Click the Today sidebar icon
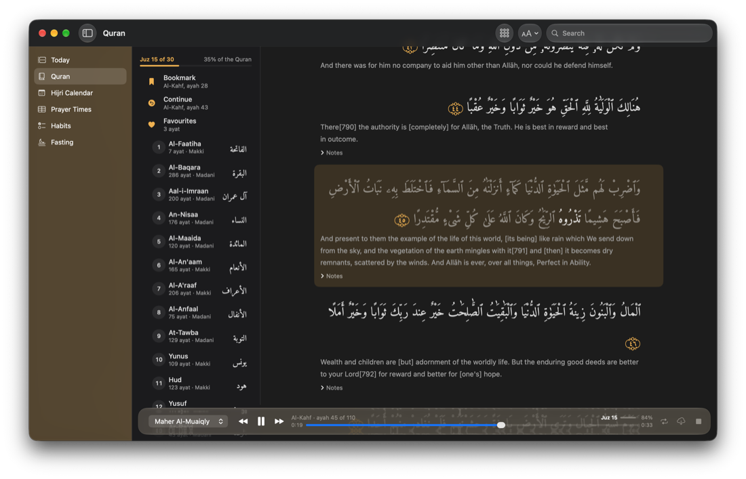 tap(42, 60)
